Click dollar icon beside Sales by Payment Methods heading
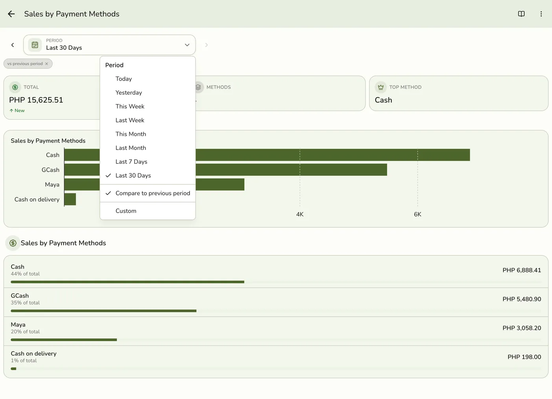This screenshot has height=399, width=552. click(x=13, y=243)
